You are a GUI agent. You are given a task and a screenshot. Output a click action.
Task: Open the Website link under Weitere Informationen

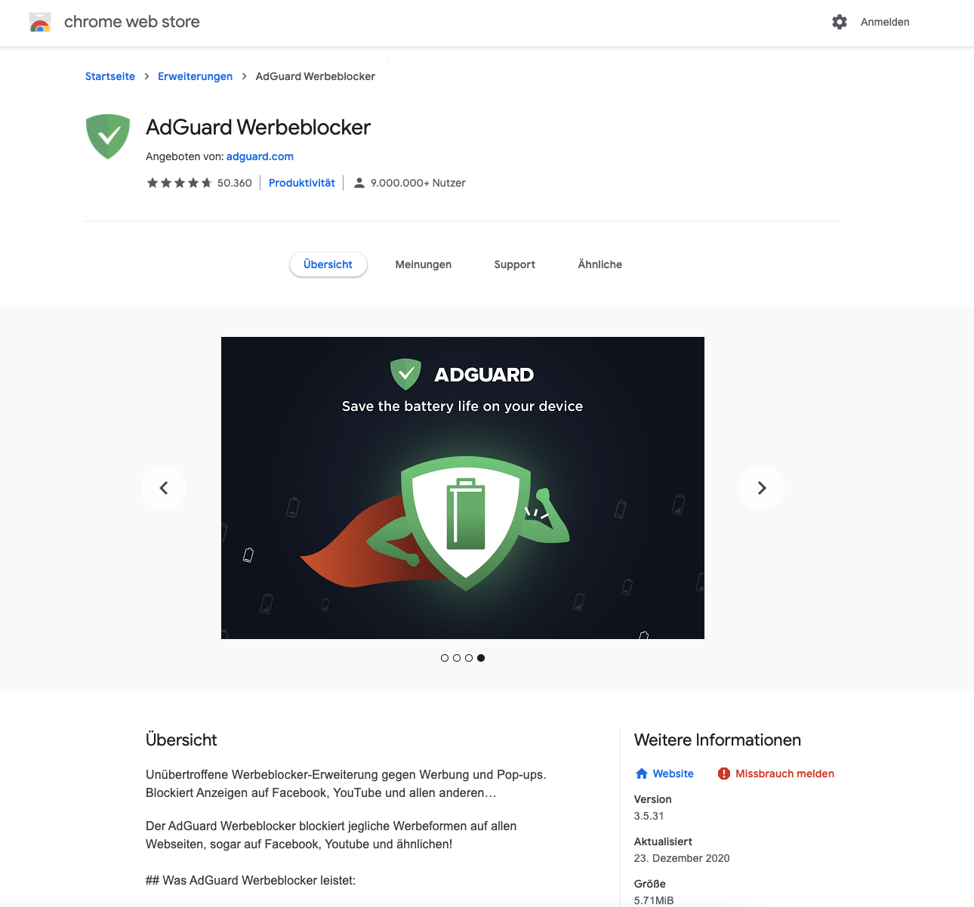coord(673,774)
